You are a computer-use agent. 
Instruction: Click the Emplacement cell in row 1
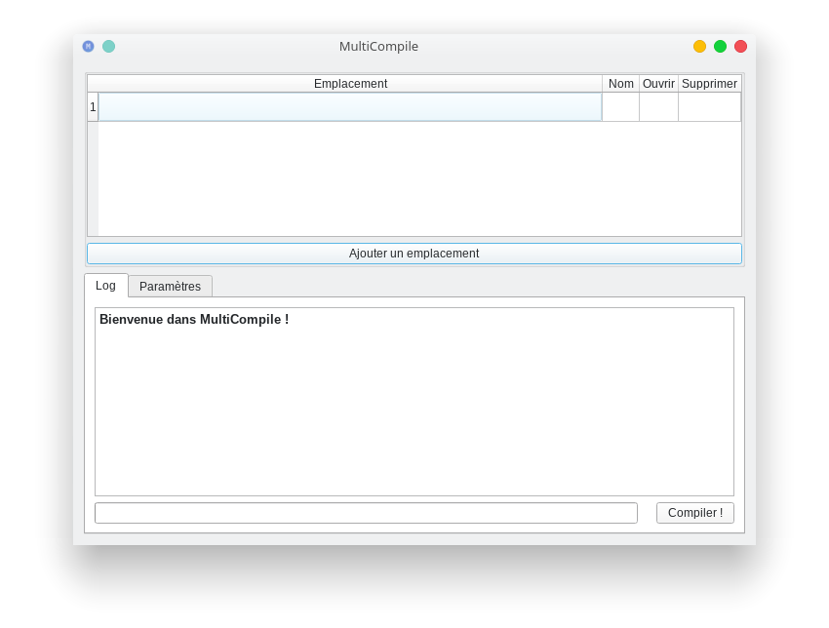click(350, 107)
